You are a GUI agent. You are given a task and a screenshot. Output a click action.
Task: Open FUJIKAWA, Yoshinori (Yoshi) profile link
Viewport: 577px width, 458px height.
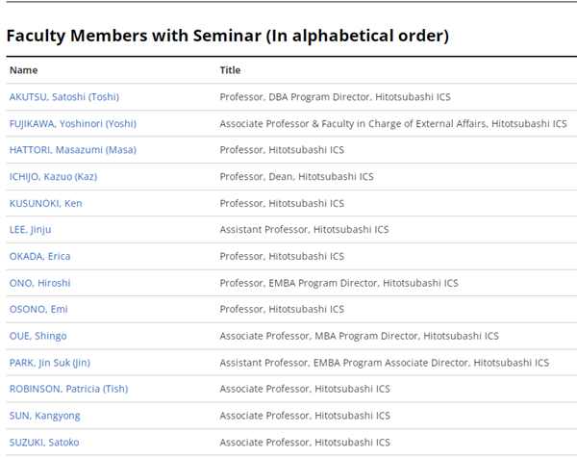pos(73,124)
